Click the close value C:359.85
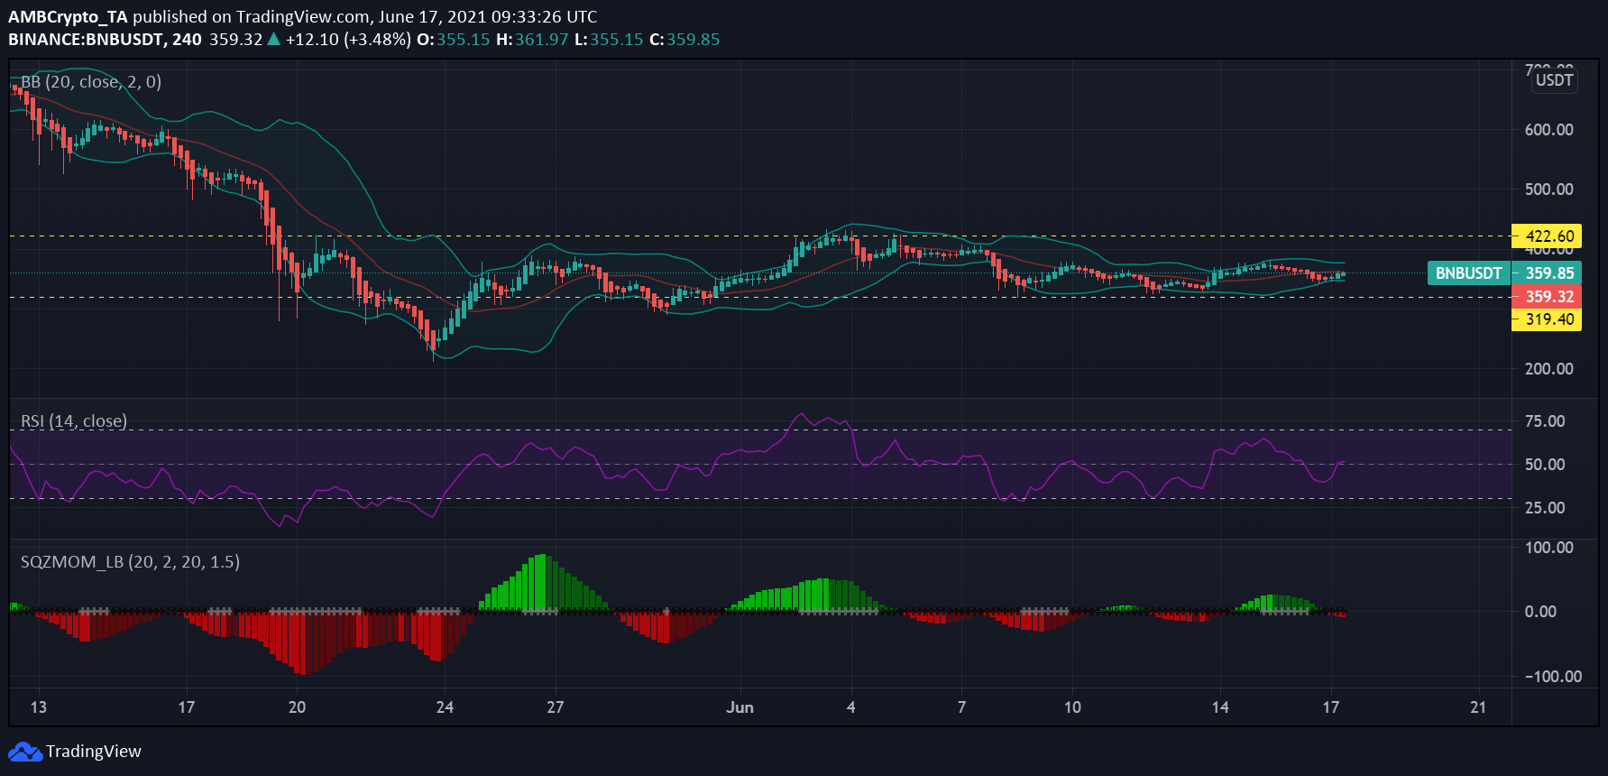 (685, 40)
